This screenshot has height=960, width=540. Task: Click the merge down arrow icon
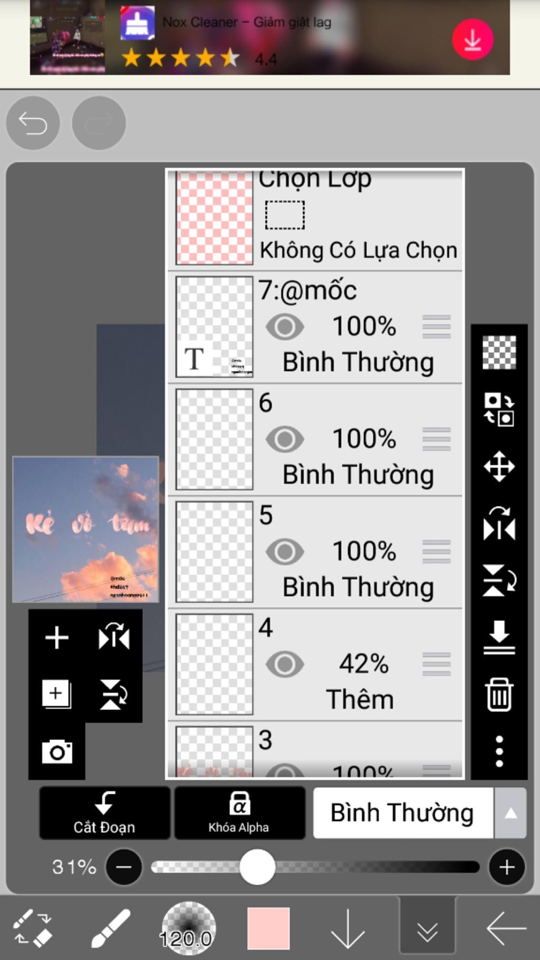tap(499, 637)
